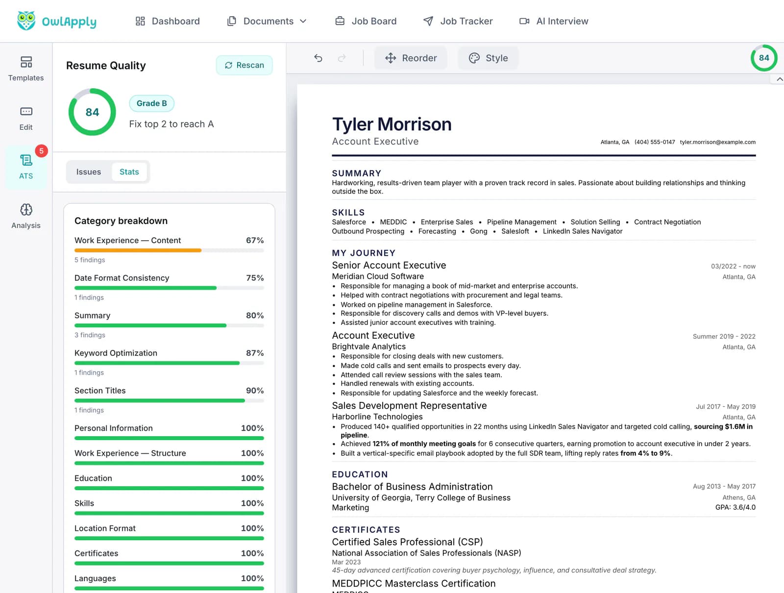
Task: Collapse the panel with the chevron
Action: point(779,79)
